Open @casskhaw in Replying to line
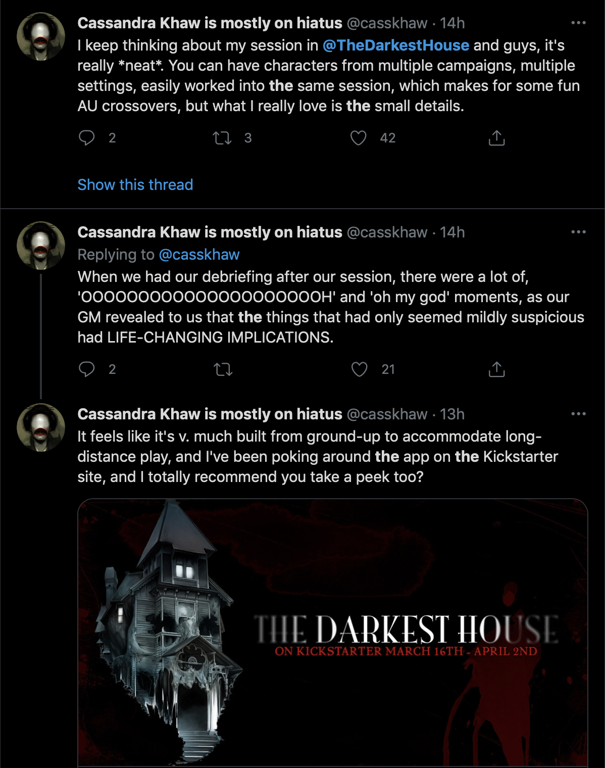Image resolution: width=605 pixels, height=768 pixels. (199, 255)
